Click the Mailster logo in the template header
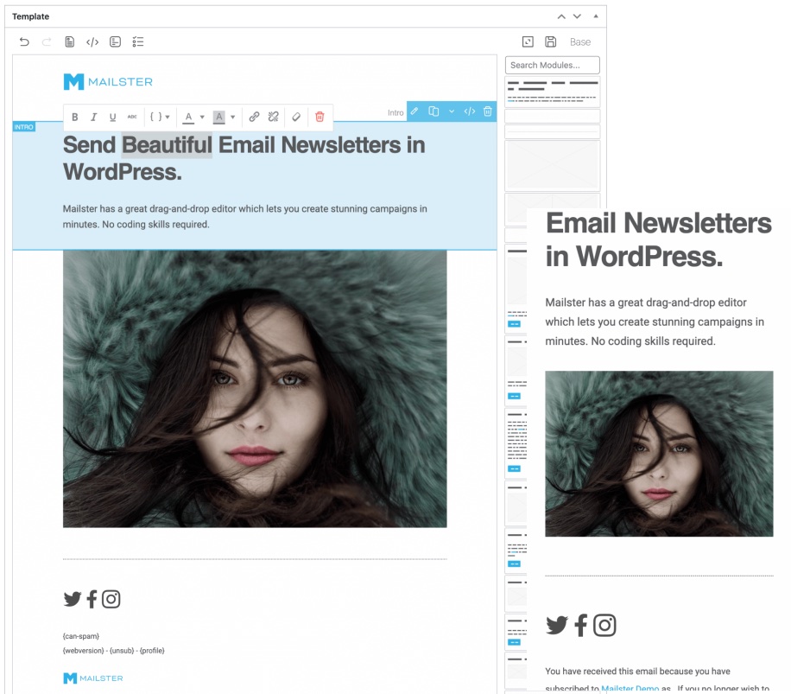This screenshot has height=694, width=791. 108,82
